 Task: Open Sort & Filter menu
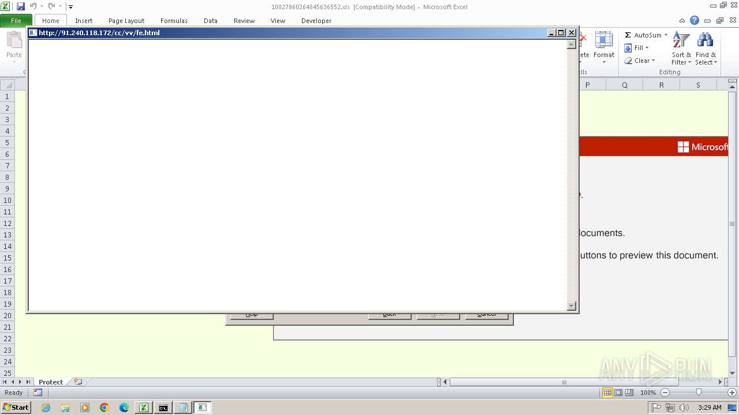[x=681, y=48]
